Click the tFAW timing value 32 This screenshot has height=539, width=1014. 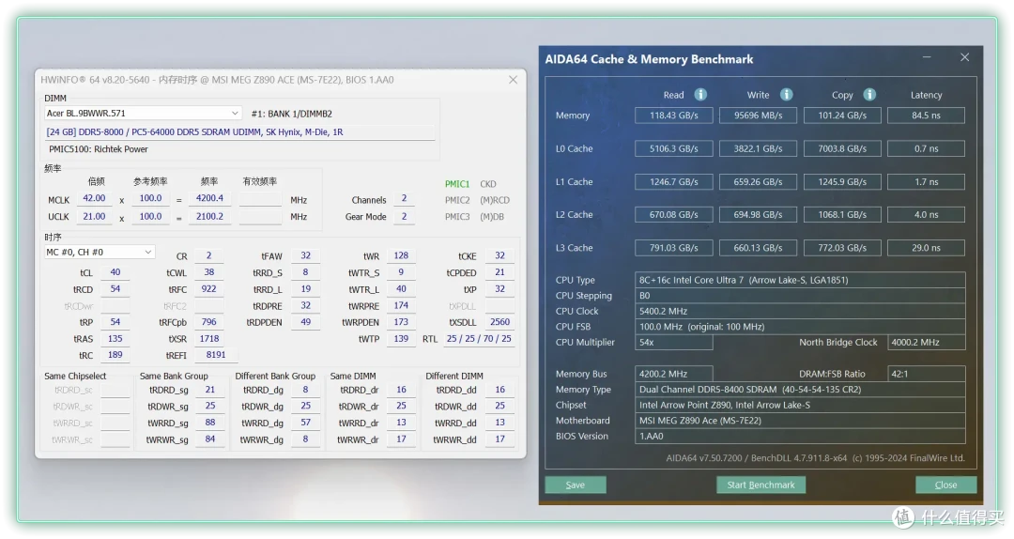click(305, 255)
